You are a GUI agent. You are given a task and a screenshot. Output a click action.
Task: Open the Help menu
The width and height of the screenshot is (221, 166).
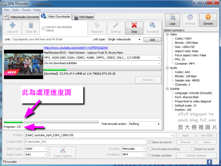37,10
